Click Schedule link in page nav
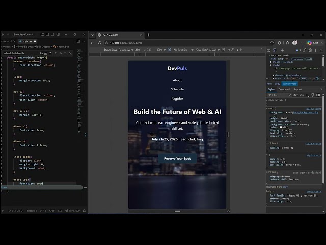The width and height of the screenshot is (326, 245). pos(177,89)
